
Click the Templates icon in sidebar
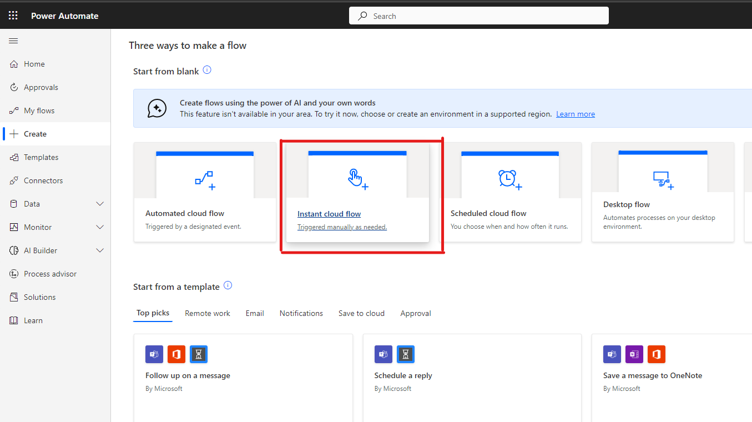(14, 157)
